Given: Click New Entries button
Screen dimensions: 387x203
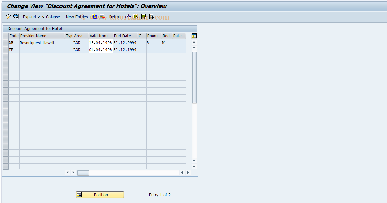Looking at the screenshot, I should point(77,17).
